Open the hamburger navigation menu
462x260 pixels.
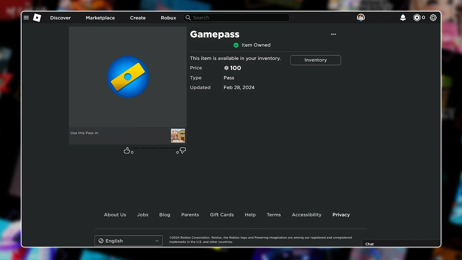(x=26, y=18)
